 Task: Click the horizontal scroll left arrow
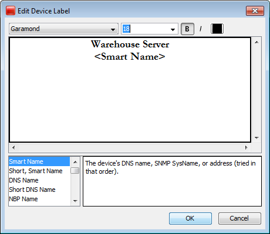pos(14,147)
